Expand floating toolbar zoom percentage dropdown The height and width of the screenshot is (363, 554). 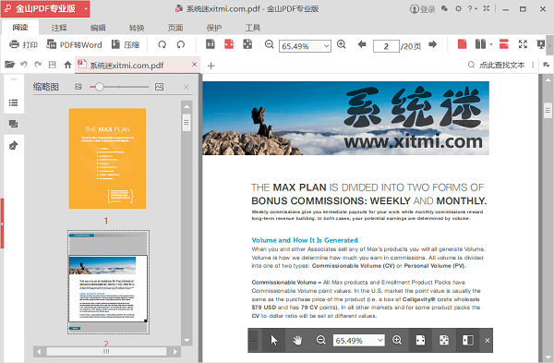380,341
